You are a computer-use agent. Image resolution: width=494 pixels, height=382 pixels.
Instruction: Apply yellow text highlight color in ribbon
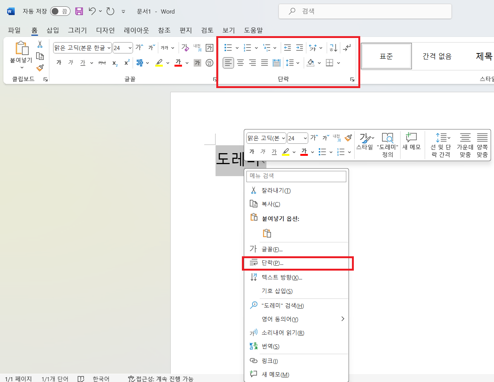tap(159, 63)
